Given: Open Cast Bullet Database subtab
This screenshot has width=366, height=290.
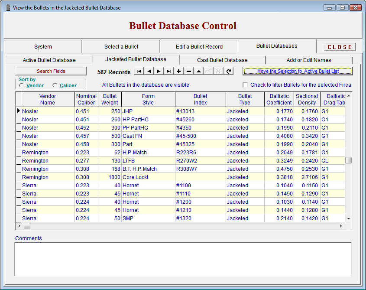Looking at the screenshot, I should coord(222,60).
